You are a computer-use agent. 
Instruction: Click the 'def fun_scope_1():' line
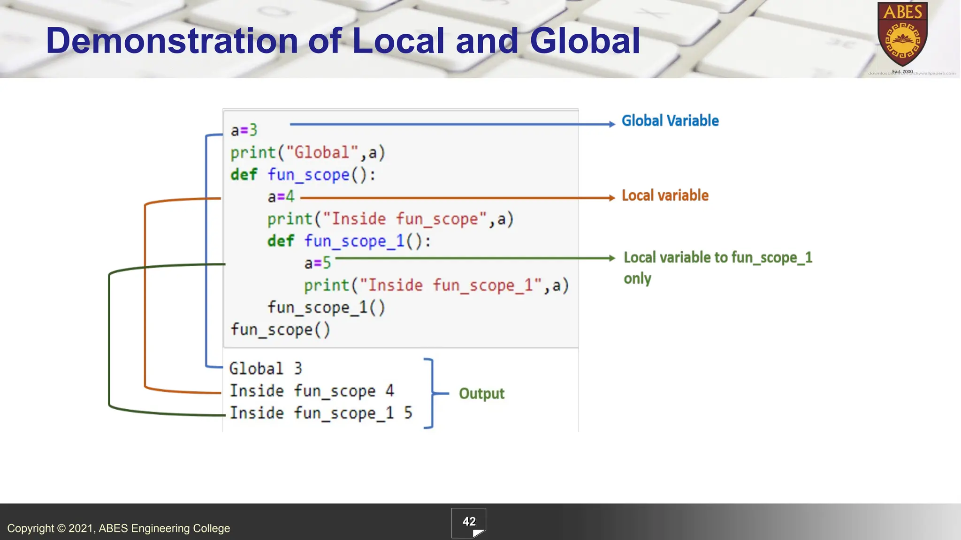(349, 241)
